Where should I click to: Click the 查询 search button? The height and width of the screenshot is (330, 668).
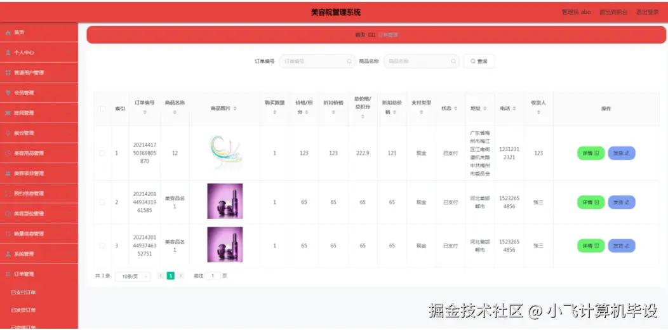tap(479, 62)
